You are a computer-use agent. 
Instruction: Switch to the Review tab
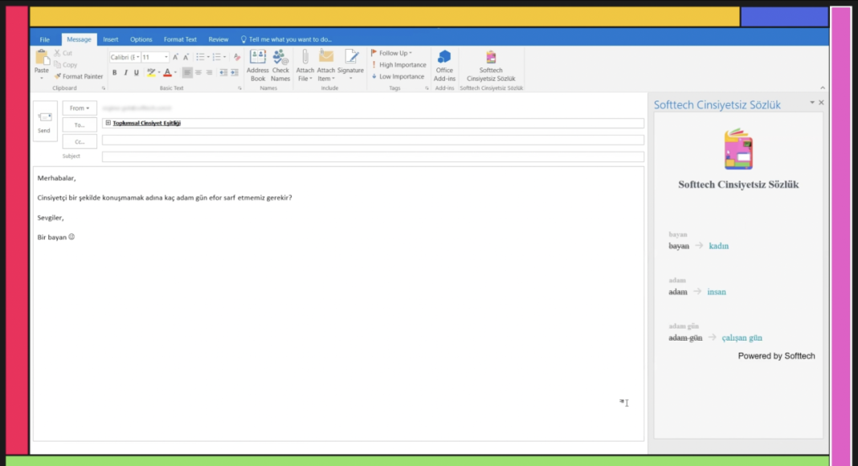pos(219,39)
